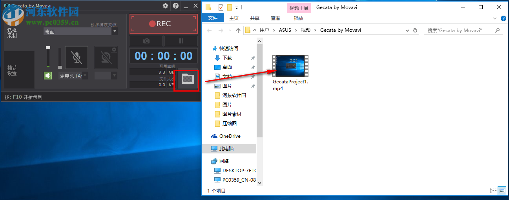Open the 主页 ribbon tab

234,18
